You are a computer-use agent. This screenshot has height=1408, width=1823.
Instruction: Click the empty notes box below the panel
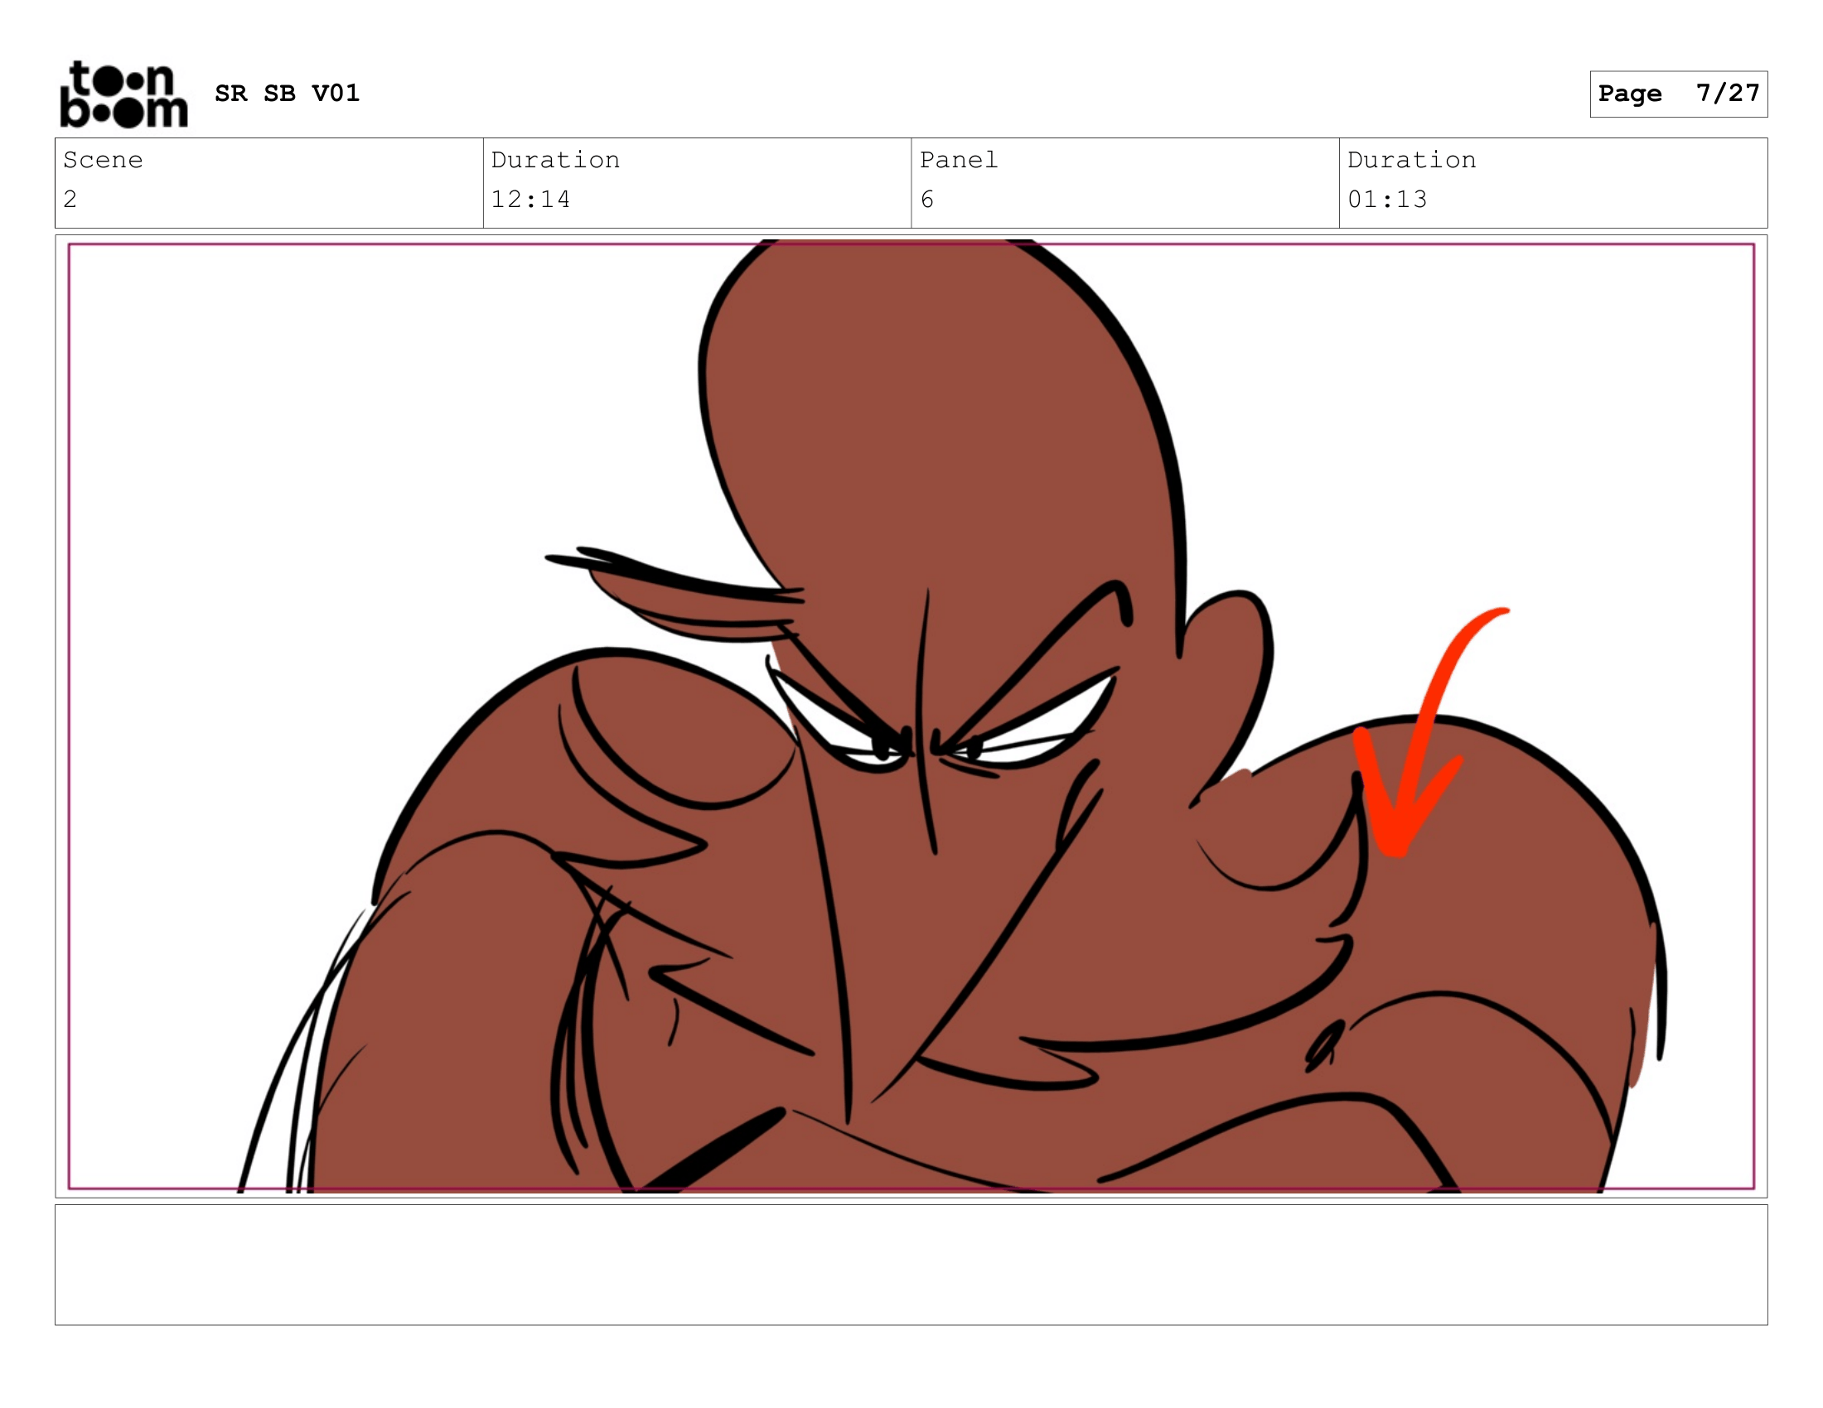(x=911, y=1265)
